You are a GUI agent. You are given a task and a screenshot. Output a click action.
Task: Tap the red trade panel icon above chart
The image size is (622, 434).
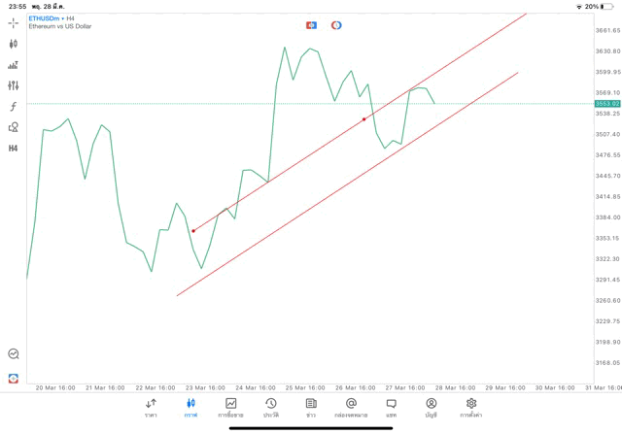311,25
